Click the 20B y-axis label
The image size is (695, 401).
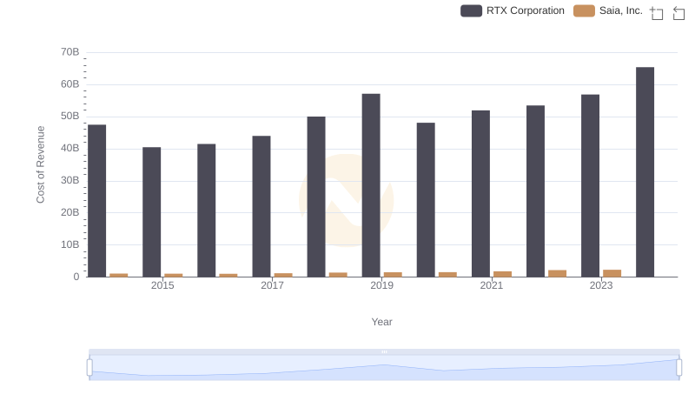(70, 212)
